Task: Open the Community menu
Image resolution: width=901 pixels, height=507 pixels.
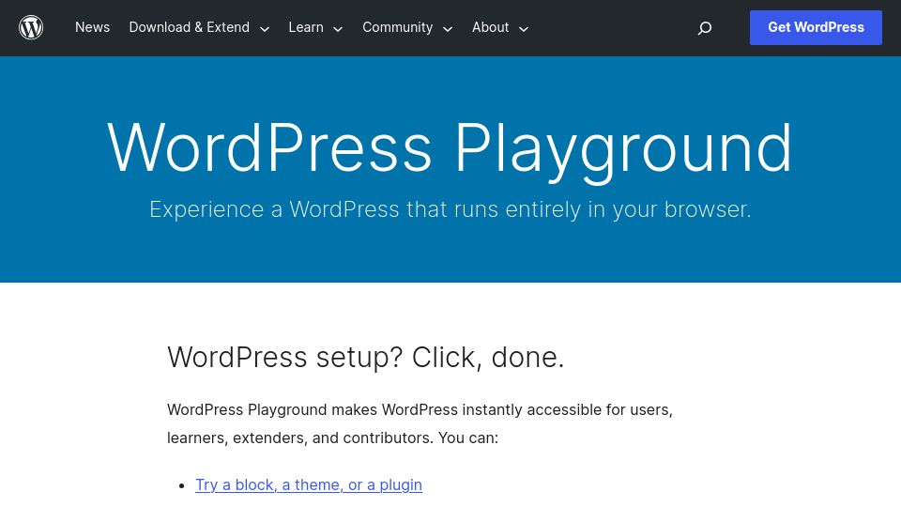Action: [x=397, y=27]
